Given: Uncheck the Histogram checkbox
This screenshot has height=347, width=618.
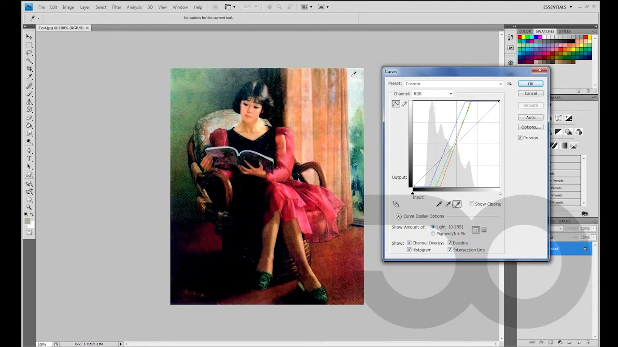Looking at the screenshot, I should tap(409, 250).
